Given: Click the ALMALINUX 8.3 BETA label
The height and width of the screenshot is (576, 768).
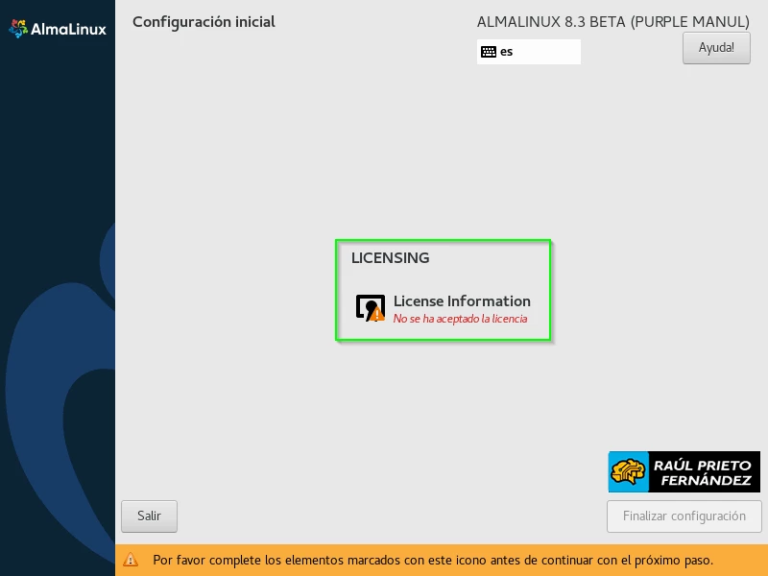Looking at the screenshot, I should click(x=612, y=21).
